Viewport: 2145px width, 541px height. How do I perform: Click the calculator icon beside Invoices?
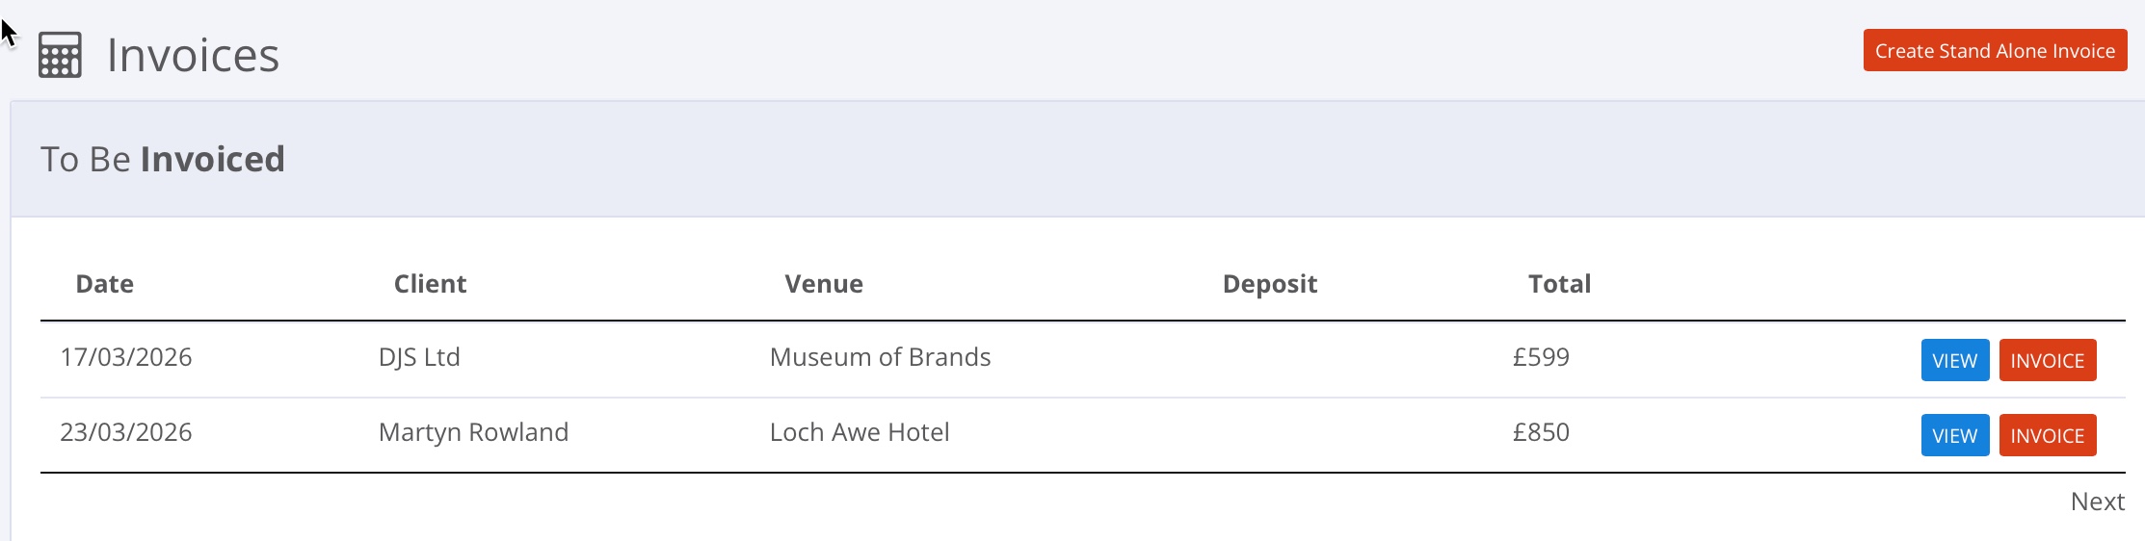click(60, 55)
